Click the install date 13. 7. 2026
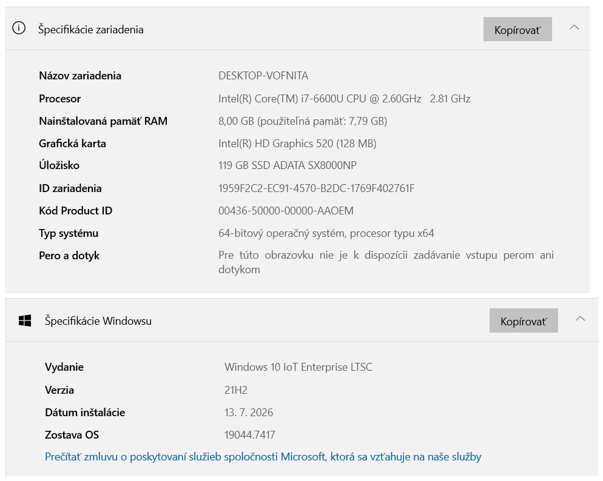Image resolution: width=603 pixels, height=481 pixels. [249, 413]
